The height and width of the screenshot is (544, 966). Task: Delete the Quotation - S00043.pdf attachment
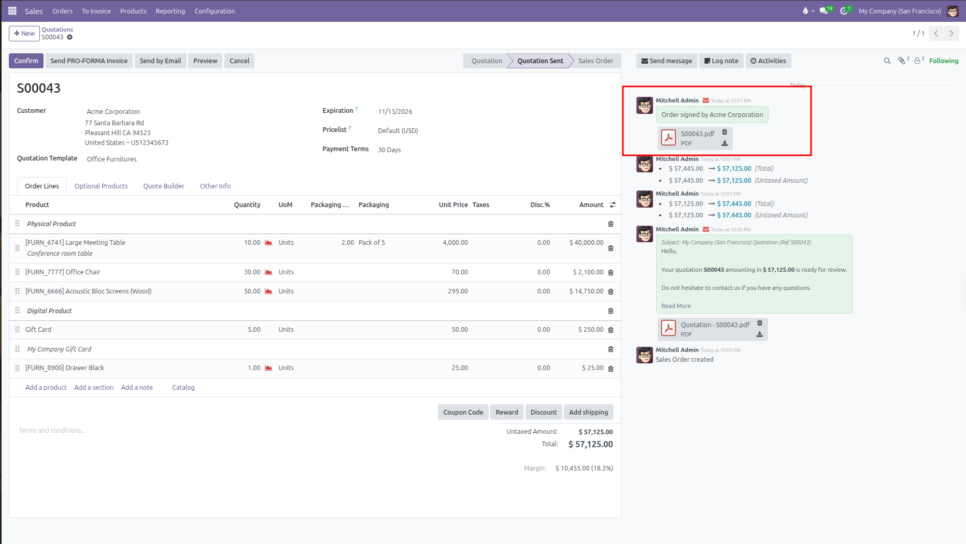(x=760, y=323)
